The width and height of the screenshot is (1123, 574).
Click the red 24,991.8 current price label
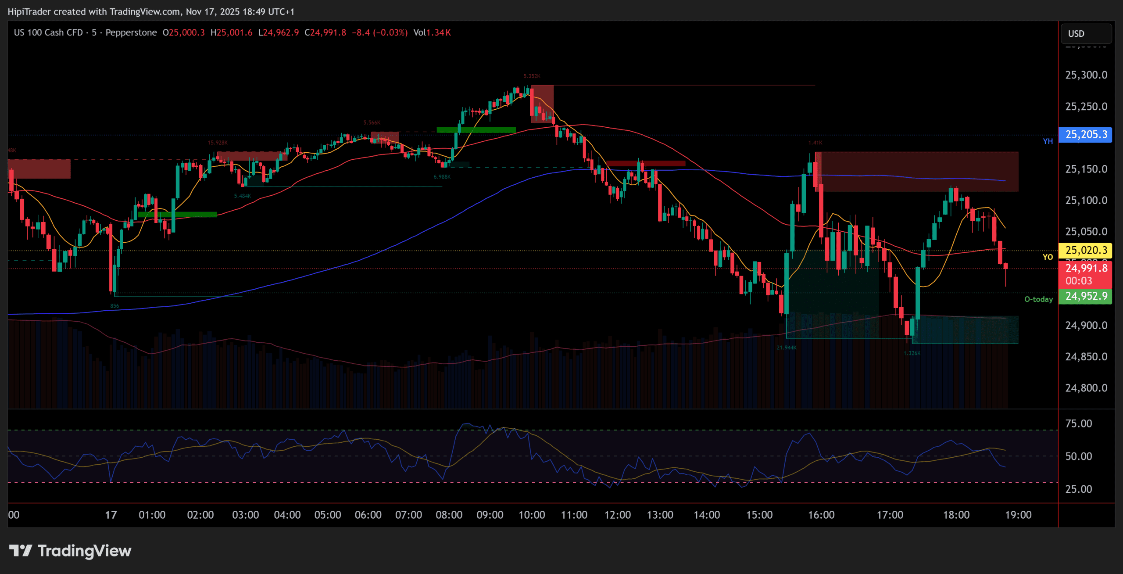click(1086, 268)
